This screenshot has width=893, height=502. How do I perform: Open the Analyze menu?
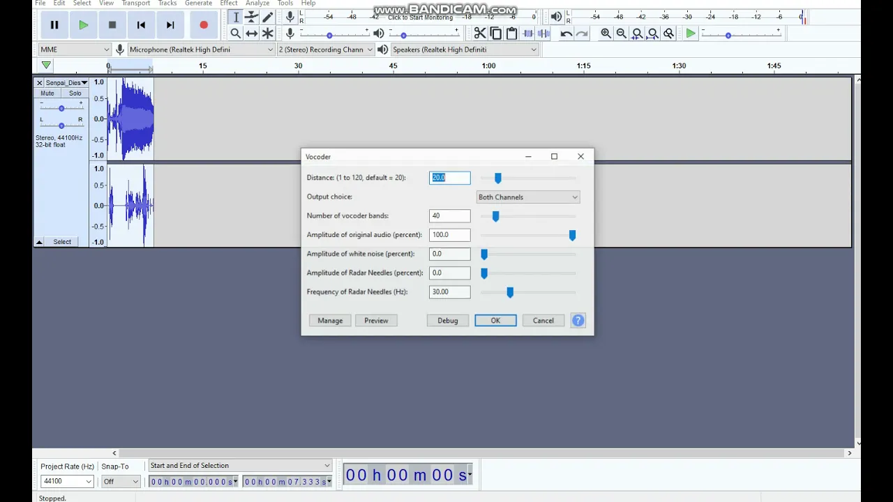257,3
